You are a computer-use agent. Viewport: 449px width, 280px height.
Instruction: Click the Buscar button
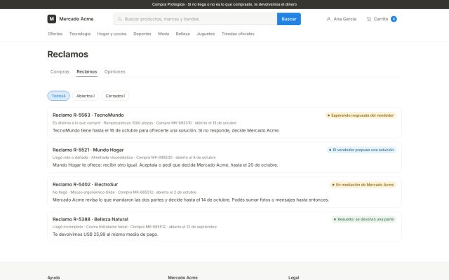[289, 19]
